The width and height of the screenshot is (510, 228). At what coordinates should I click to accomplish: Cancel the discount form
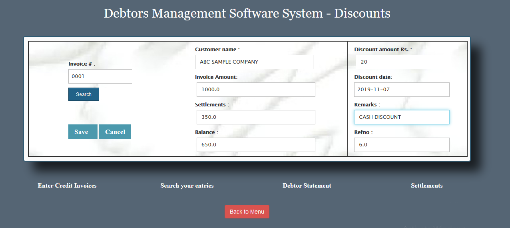(115, 132)
